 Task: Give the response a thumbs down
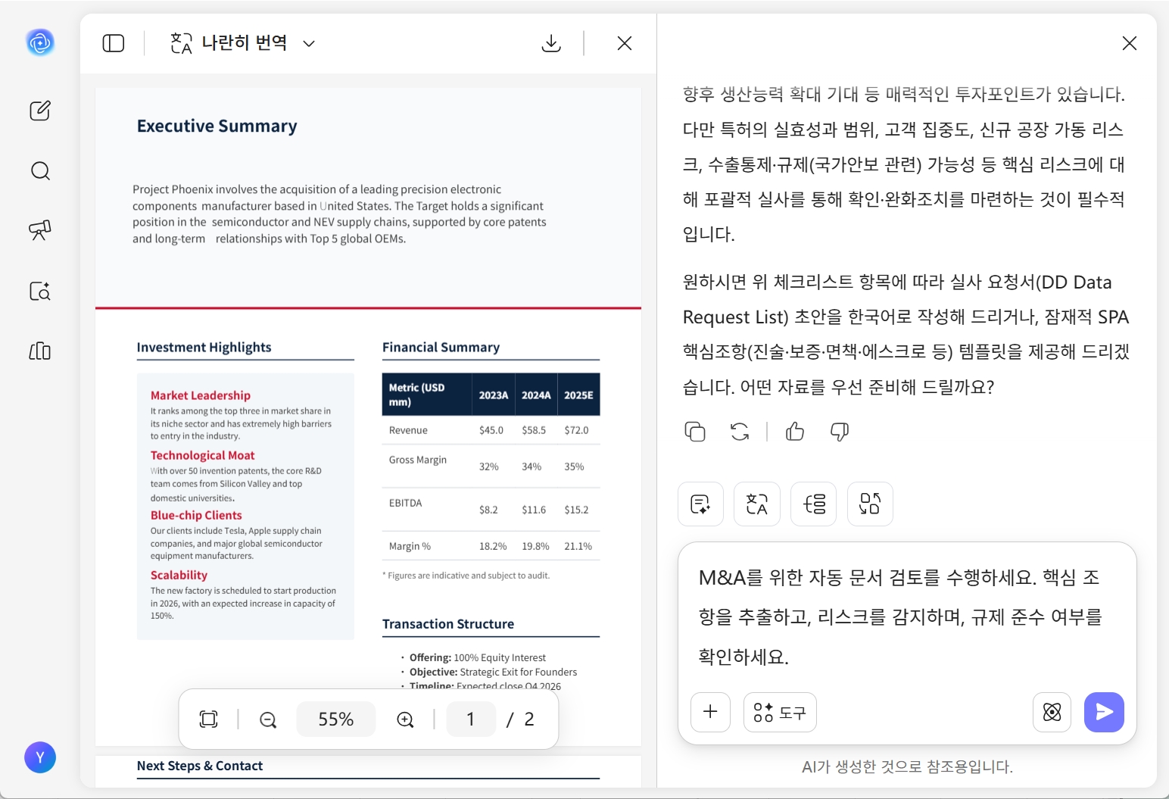(x=839, y=431)
